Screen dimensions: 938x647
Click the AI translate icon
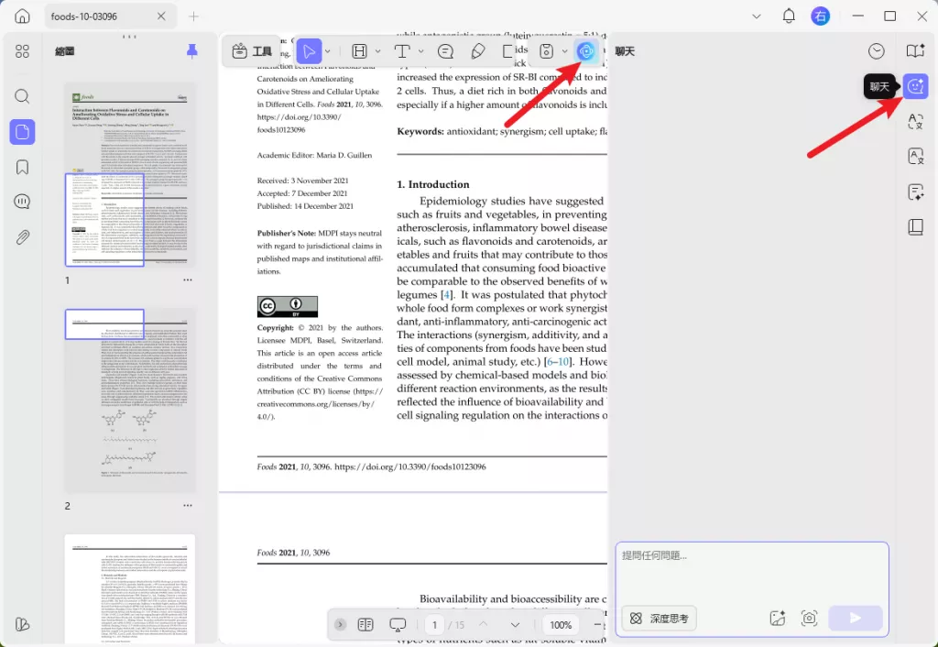click(915, 122)
